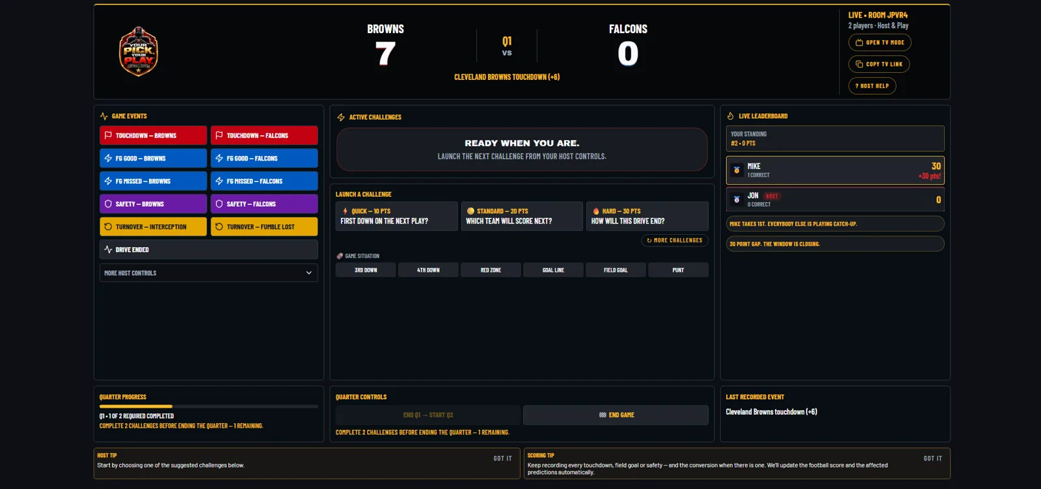Click the Live Leaderboard flame icon

(730, 116)
